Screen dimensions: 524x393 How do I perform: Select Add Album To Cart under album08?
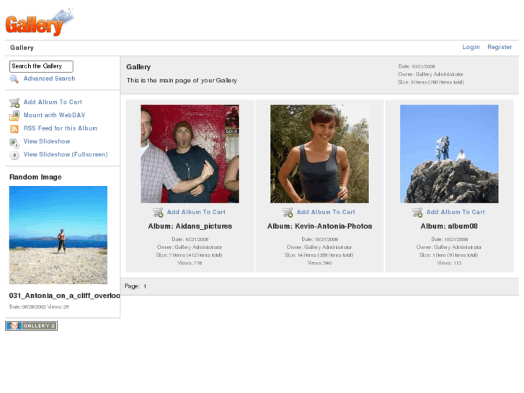click(456, 213)
